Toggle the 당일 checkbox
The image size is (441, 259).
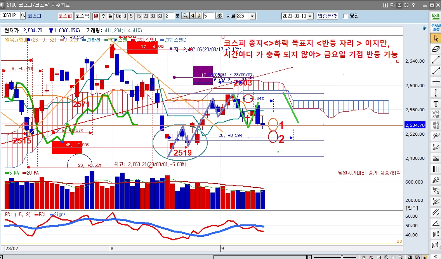(x=346, y=16)
